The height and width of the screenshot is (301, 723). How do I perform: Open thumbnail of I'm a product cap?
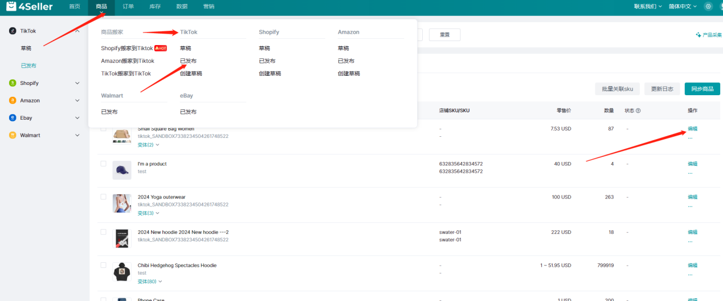[x=122, y=170]
